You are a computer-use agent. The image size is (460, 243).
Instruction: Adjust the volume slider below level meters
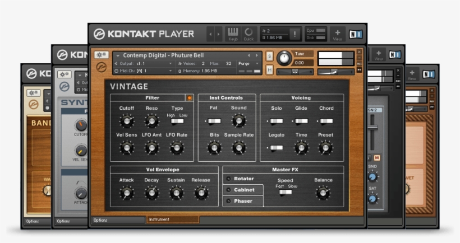336,72
